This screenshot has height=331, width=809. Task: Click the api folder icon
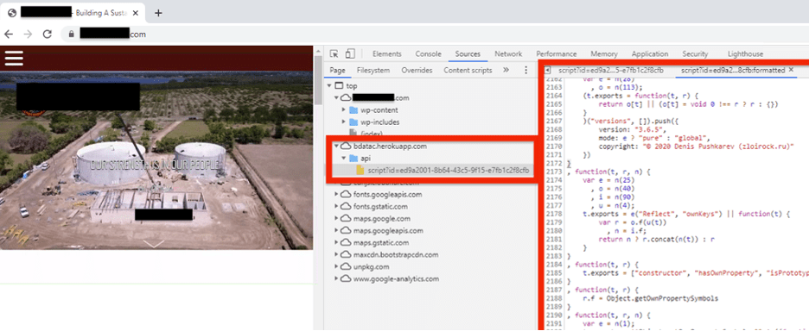pyautogui.click(x=354, y=158)
